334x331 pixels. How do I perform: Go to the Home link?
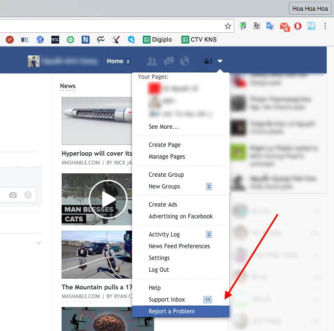point(115,61)
